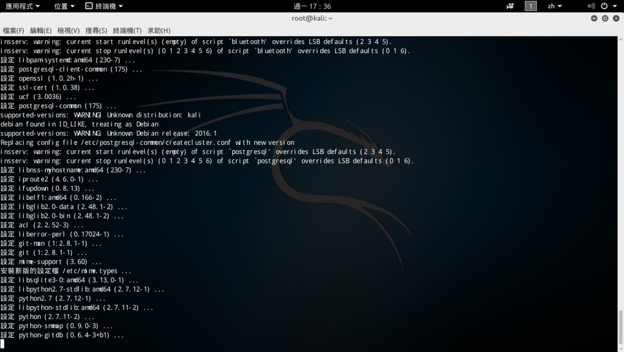
Task: Open the 編輯(E) menu
Action: [40, 31]
